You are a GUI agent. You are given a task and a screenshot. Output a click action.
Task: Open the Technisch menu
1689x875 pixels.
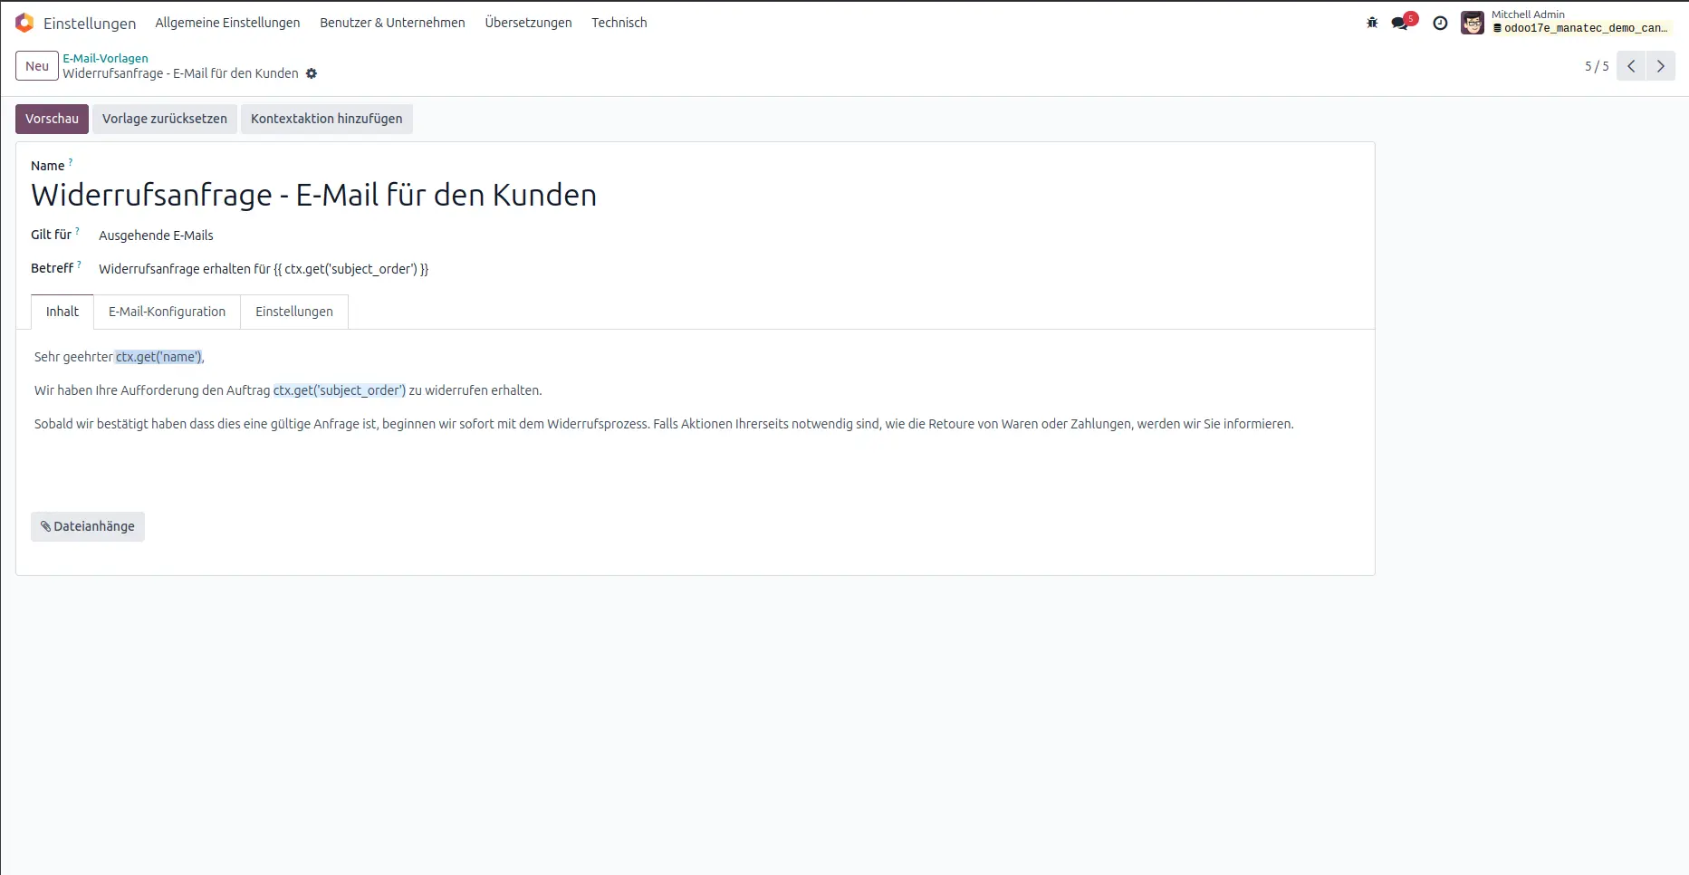619,23
